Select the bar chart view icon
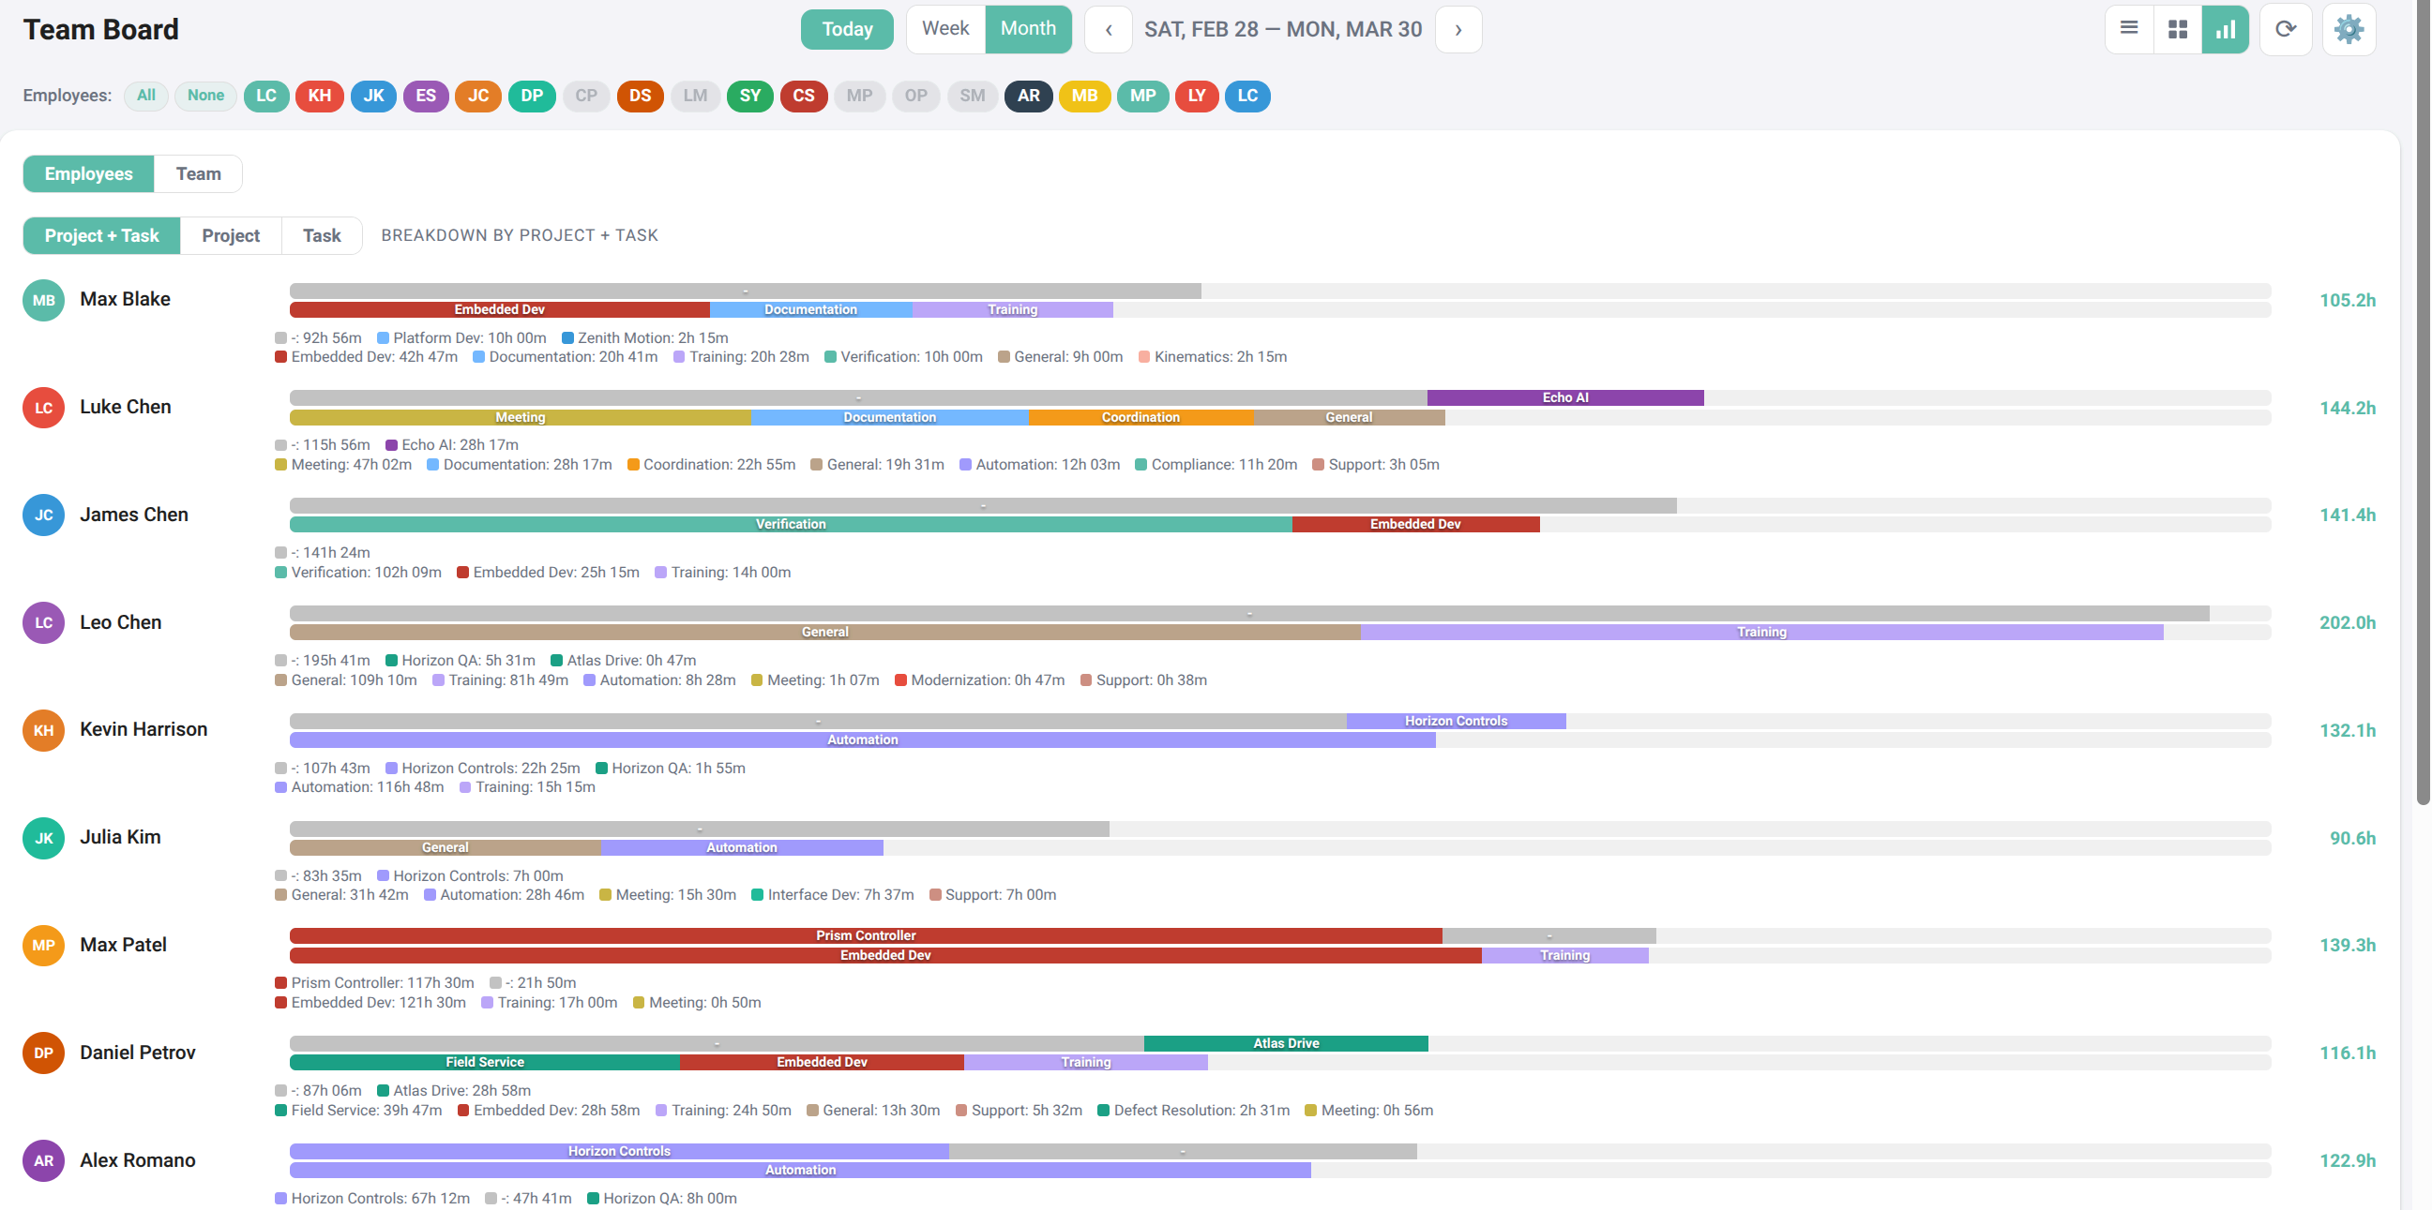This screenshot has width=2432, height=1210. (x=2226, y=29)
